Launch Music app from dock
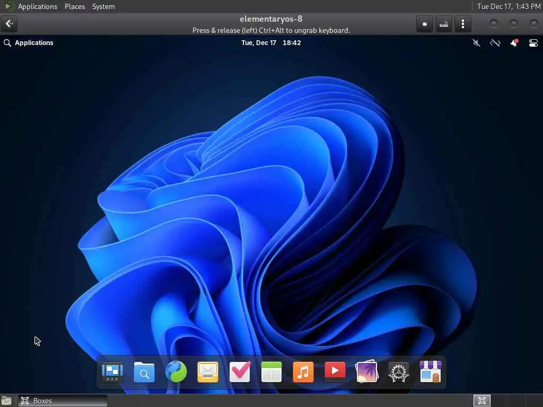The width and height of the screenshot is (543, 407). click(303, 371)
